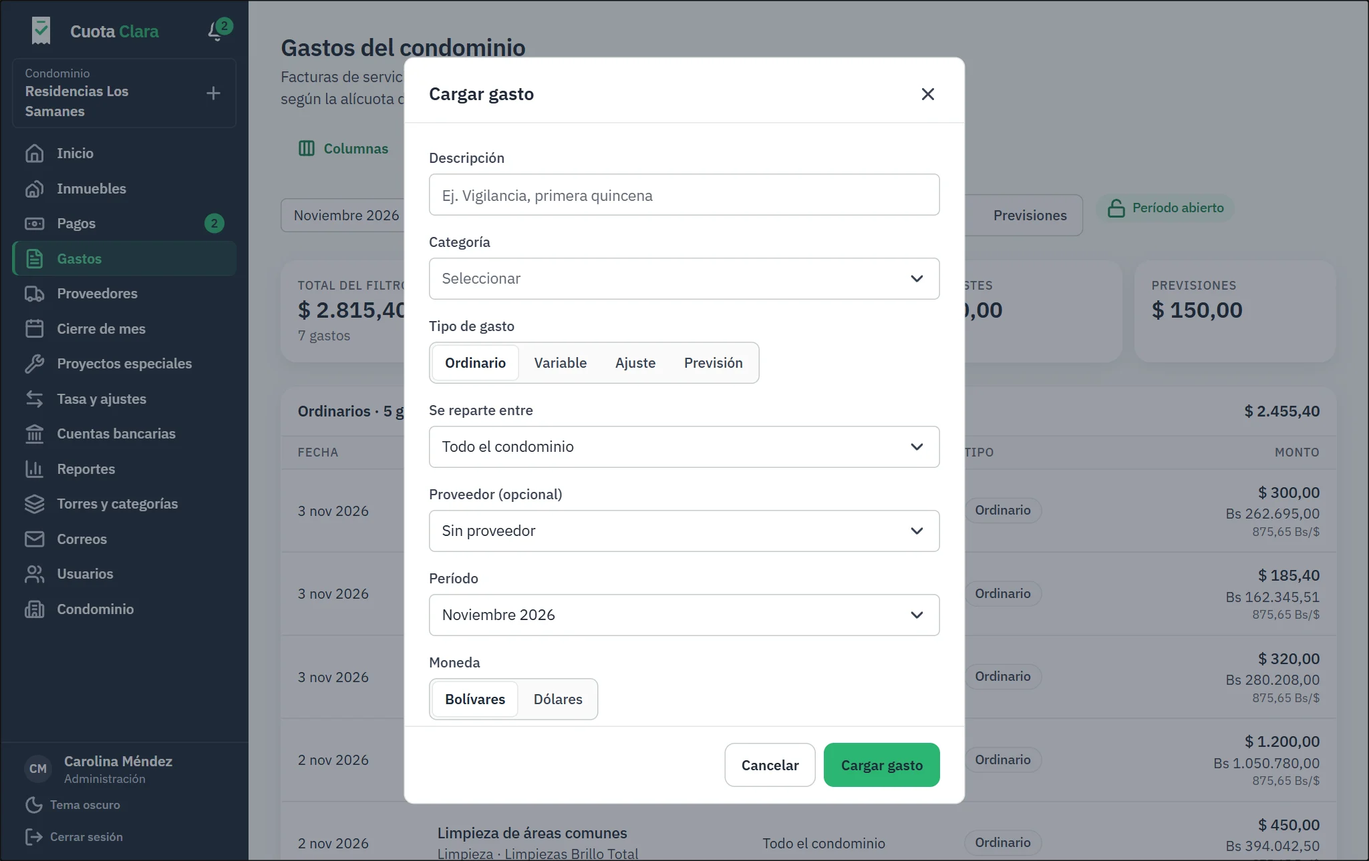
Task: Open Proyectos especiales page
Action: pyautogui.click(x=124, y=364)
